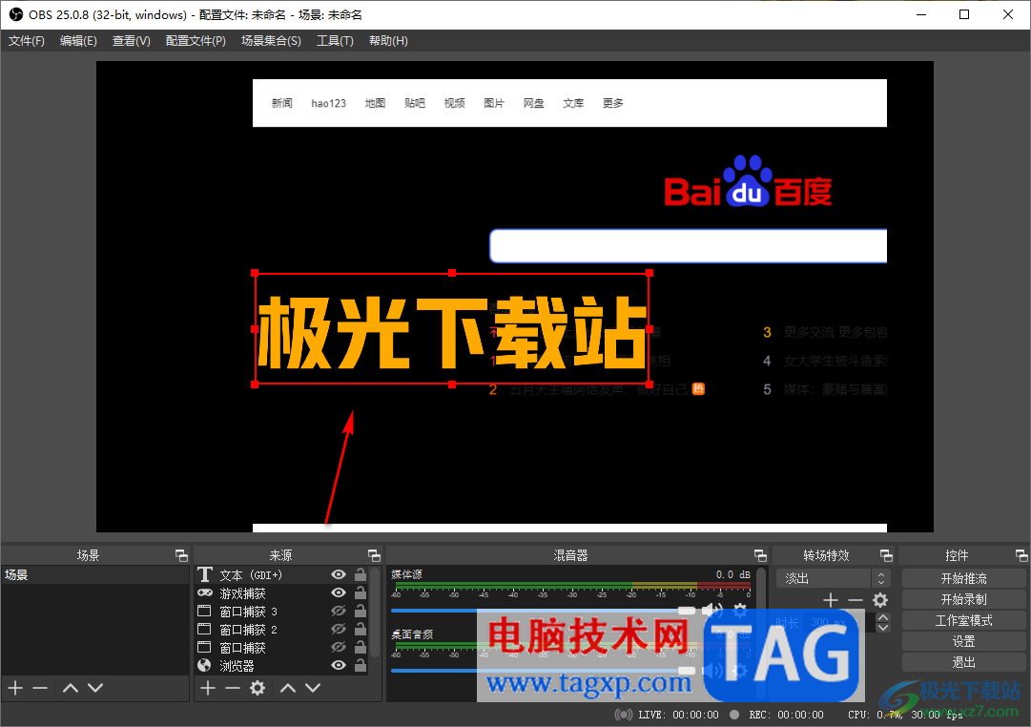Screen dimensions: 1031x727
Task: Hide the 浏览器 source with its eye icon
Action: pos(339,665)
